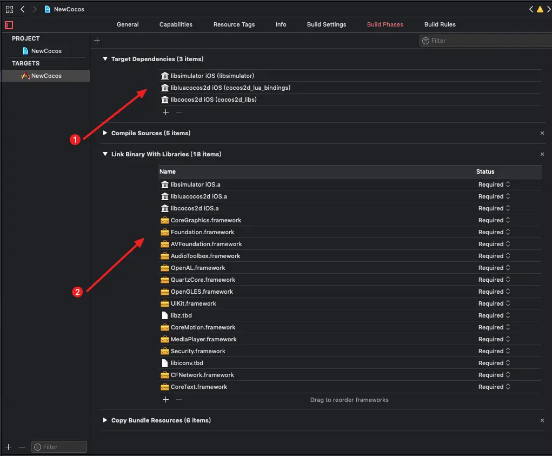
Task: Delete the Link Binary With Libraries phase
Action: pos(542,154)
